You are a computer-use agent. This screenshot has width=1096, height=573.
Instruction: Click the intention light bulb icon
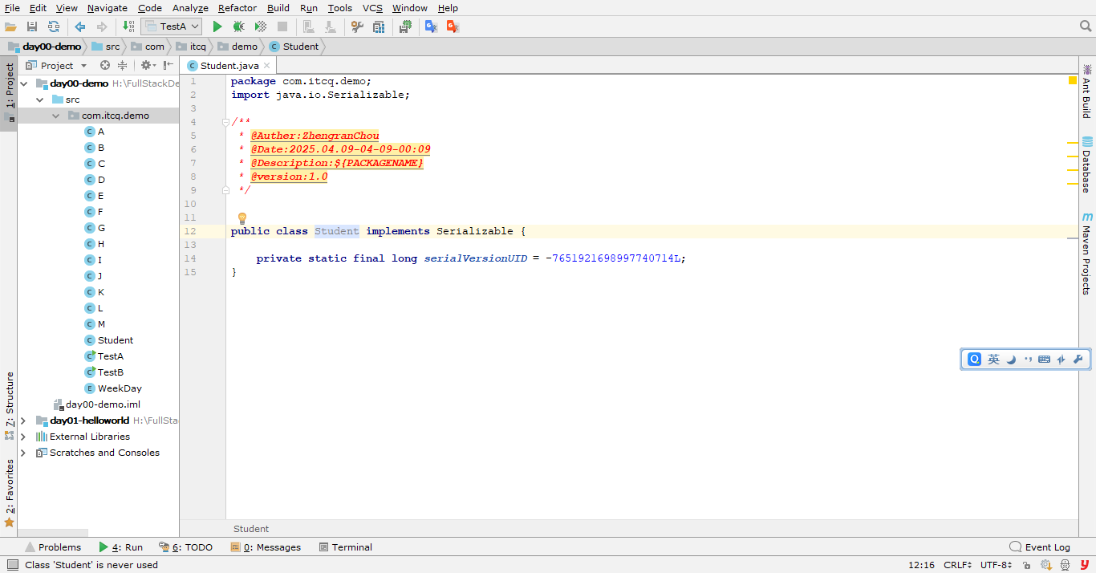[x=242, y=218]
